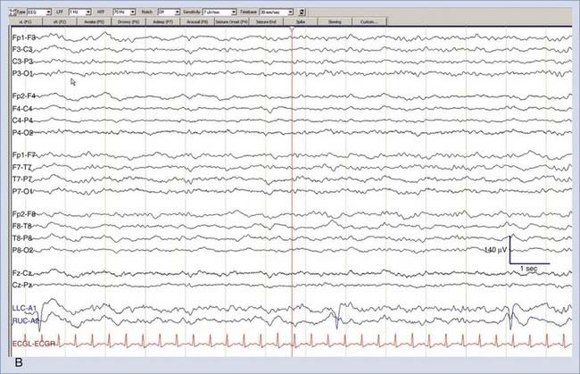This screenshot has width=580, height=374.
Task: Click the red vertical time cursor marker
Action: (x=292, y=32)
